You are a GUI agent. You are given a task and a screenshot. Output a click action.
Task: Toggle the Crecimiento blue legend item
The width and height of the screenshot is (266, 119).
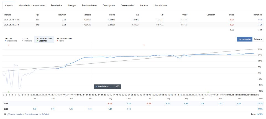click(x=11, y=40)
